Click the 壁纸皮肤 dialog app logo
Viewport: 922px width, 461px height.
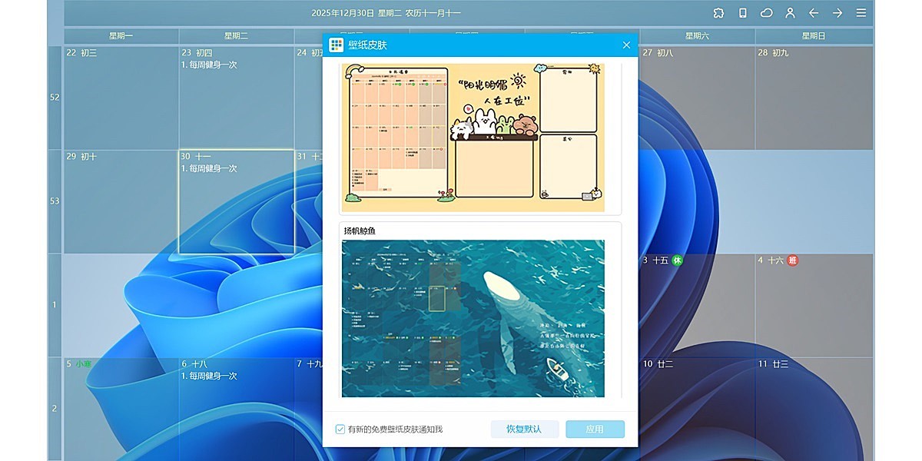tap(336, 45)
